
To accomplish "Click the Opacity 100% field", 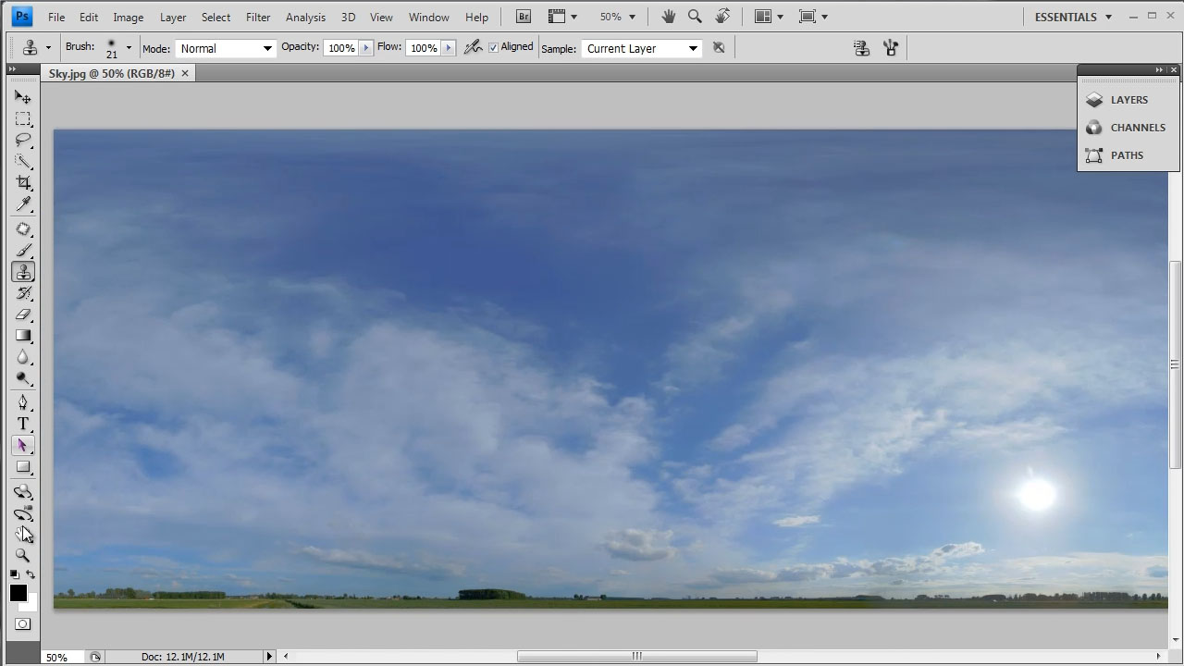I will coord(340,48).
